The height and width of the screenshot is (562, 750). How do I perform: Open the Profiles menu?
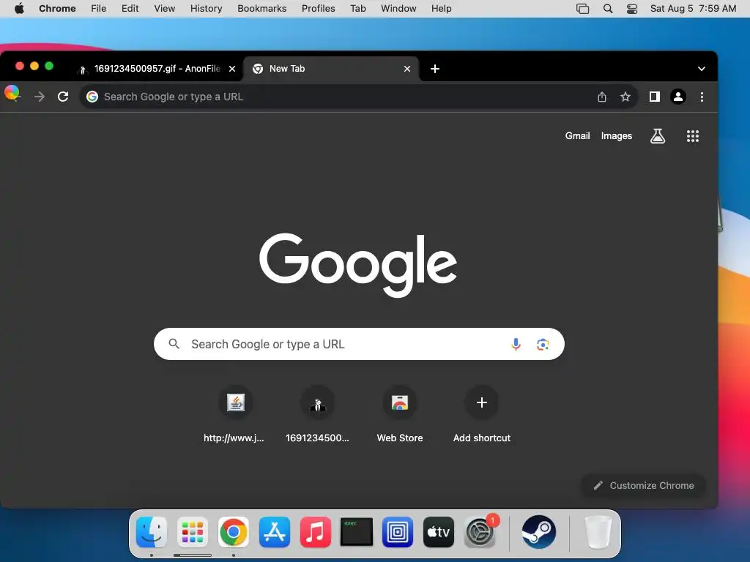tap(318, 9)
